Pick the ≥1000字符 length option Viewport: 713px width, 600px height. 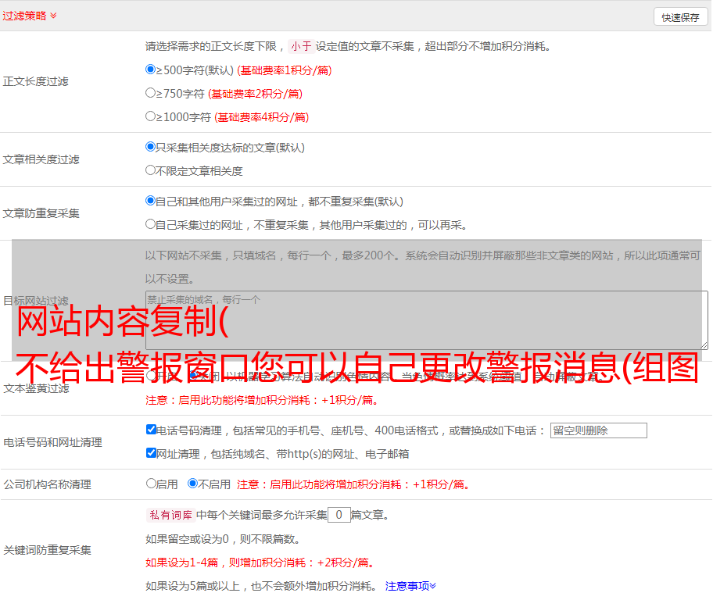click(x=150, y=116)
